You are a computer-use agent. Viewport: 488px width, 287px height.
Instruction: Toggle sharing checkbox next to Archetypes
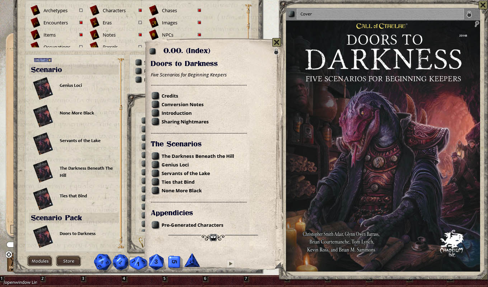pos(81,10)
